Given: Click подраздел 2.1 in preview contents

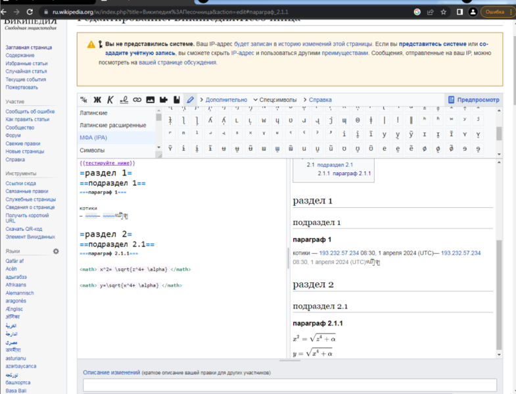Looking at the screenshot, I should coord(335,164).
